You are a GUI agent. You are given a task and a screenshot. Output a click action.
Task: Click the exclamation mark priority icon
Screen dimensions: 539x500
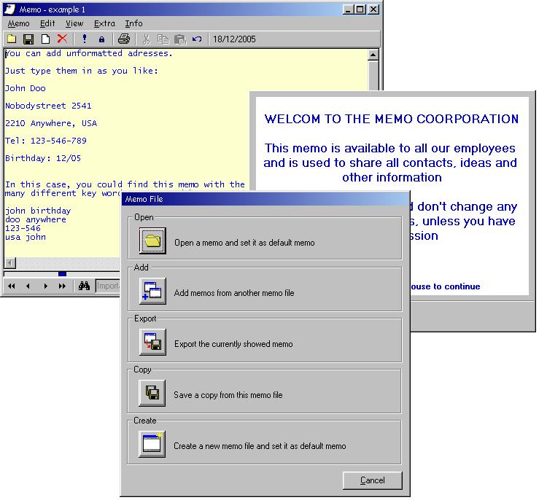click(x=85, y=39)
